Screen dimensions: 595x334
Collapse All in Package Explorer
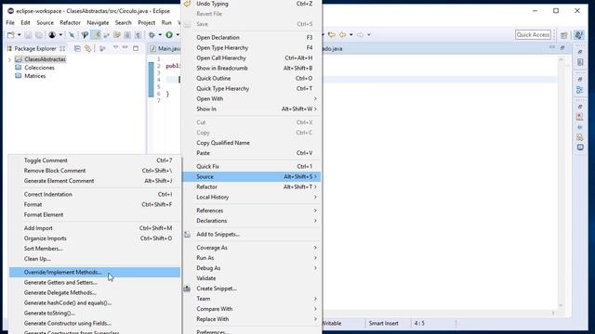coord(77,48)
